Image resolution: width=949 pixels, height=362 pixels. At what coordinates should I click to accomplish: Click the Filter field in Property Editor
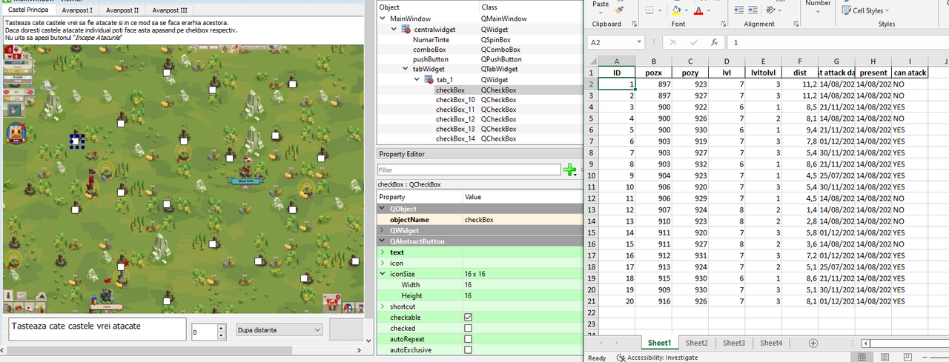[x=469, y=170]
